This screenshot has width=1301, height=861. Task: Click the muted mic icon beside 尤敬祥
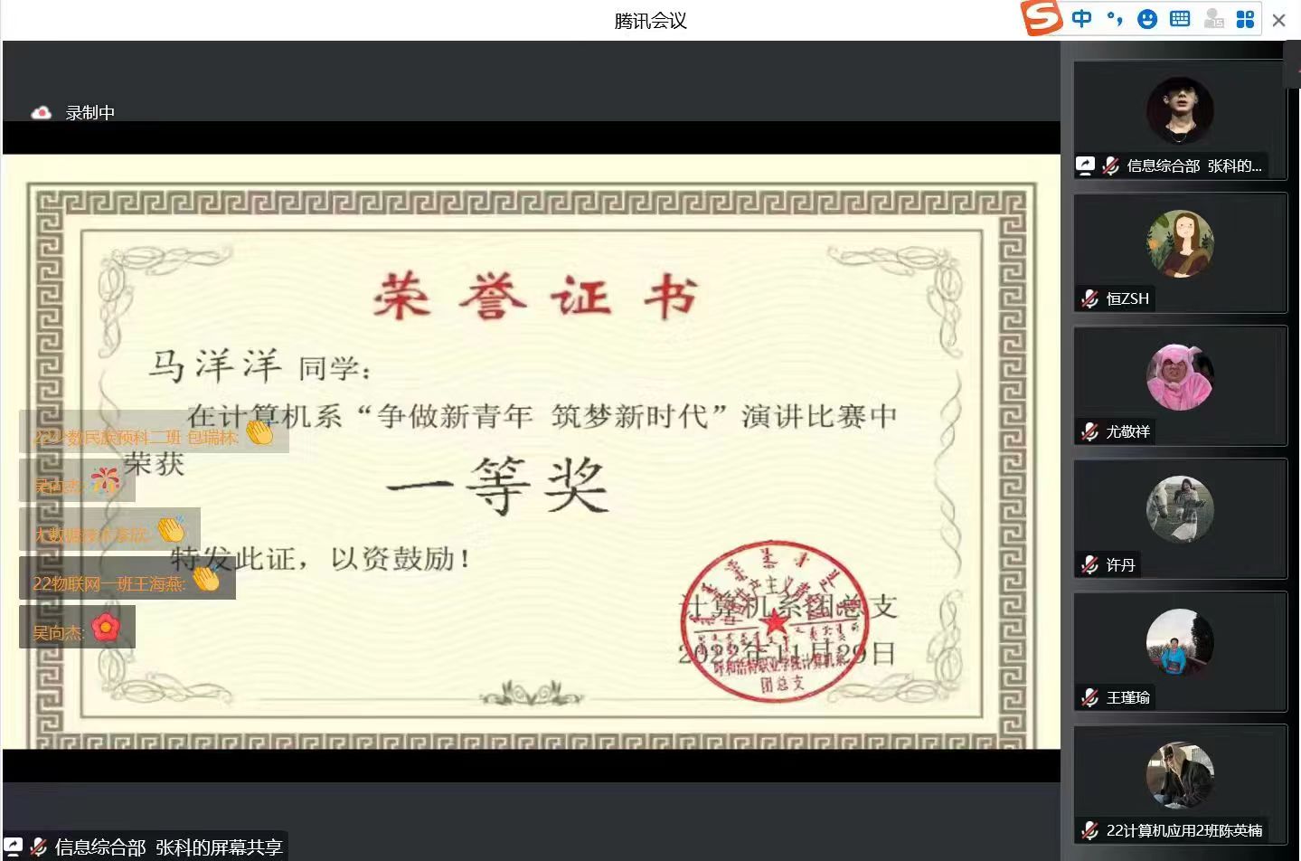[x=1089, y=431]
